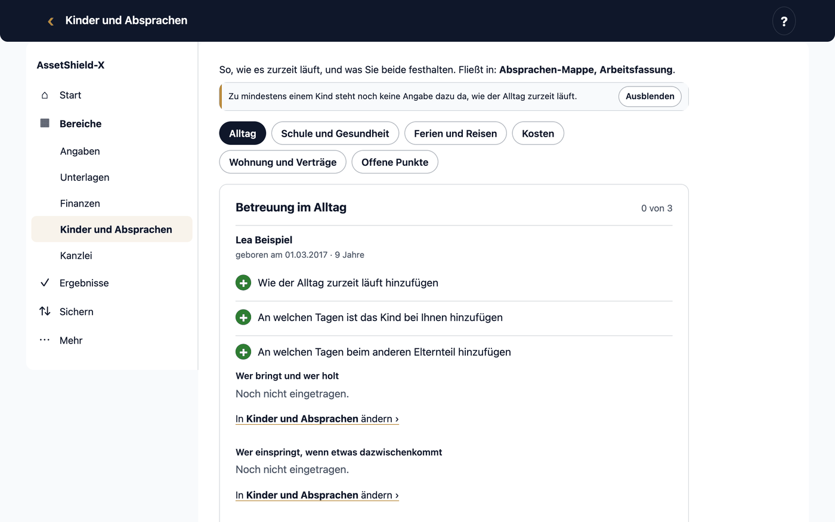Follow change link under Wer einspringt
The height and width of the screenshot is (522, 835).
click(317, 495)
